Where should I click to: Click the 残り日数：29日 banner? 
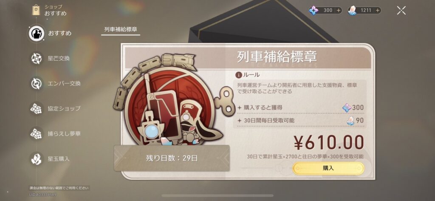172,158
